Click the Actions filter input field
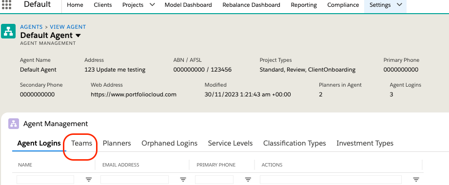 point(331,180)
